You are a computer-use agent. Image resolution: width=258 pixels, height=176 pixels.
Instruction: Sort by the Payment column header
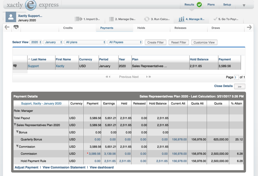pyautogui.click(x=225, y=59)
